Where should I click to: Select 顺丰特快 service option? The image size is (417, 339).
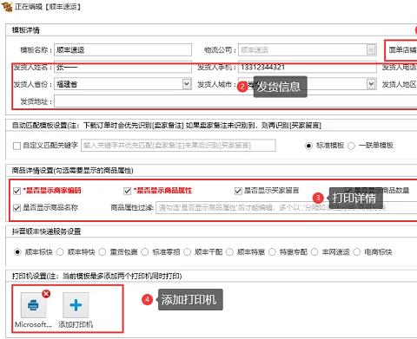click(60, 252)
